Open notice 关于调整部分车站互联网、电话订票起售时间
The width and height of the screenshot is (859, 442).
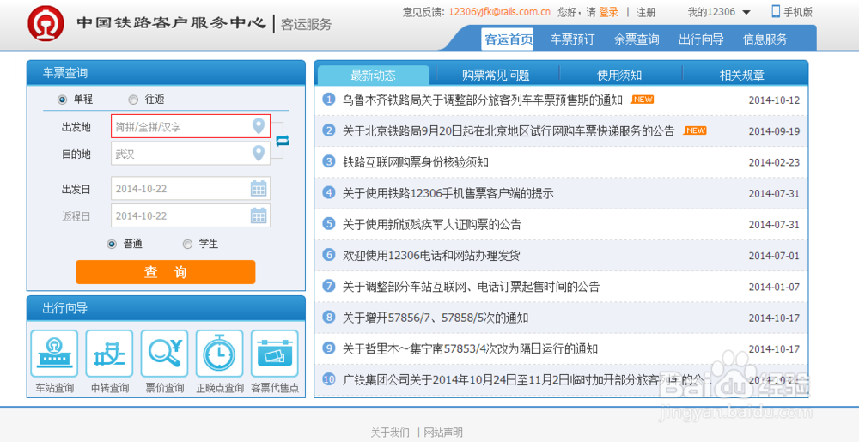pyautogui.click(x=471, y=286)
